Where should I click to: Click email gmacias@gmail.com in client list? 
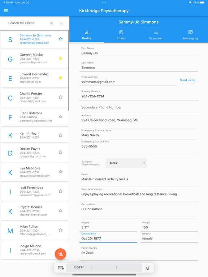point(33,62)
